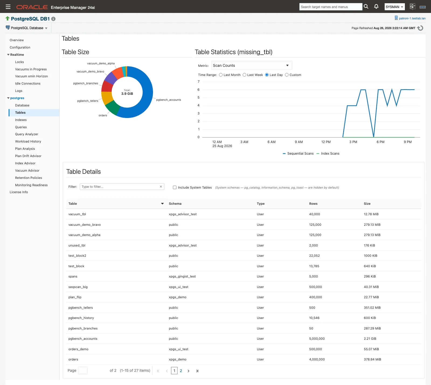Open the SYSMAN user dropdown
The height and width of the screenshot is (385, 431).
pyautogui.click(x=395, y=7)
